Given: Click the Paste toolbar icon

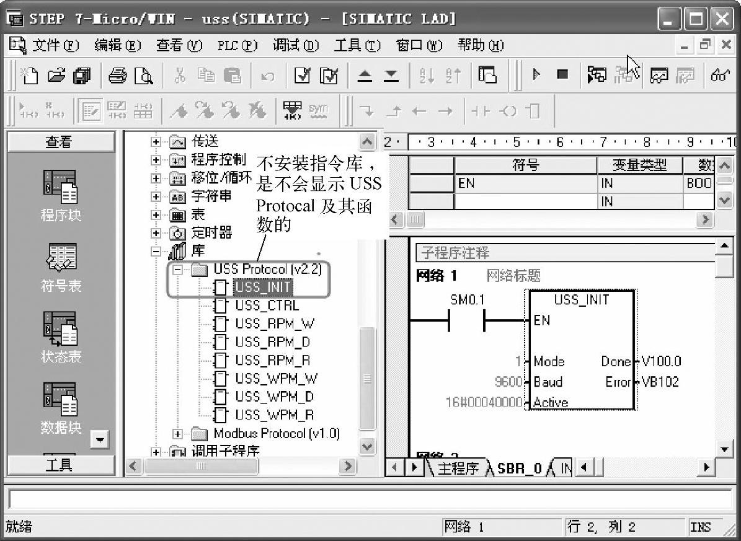Looking at the screenshot, I should (232, 75).
